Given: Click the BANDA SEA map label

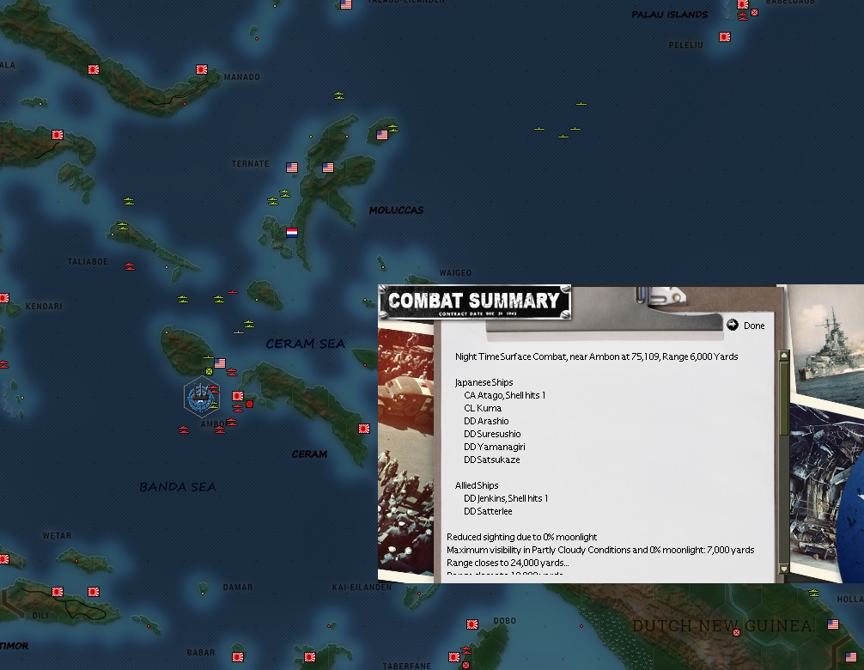Looking at the screenshot, I should tap(178, 486).
